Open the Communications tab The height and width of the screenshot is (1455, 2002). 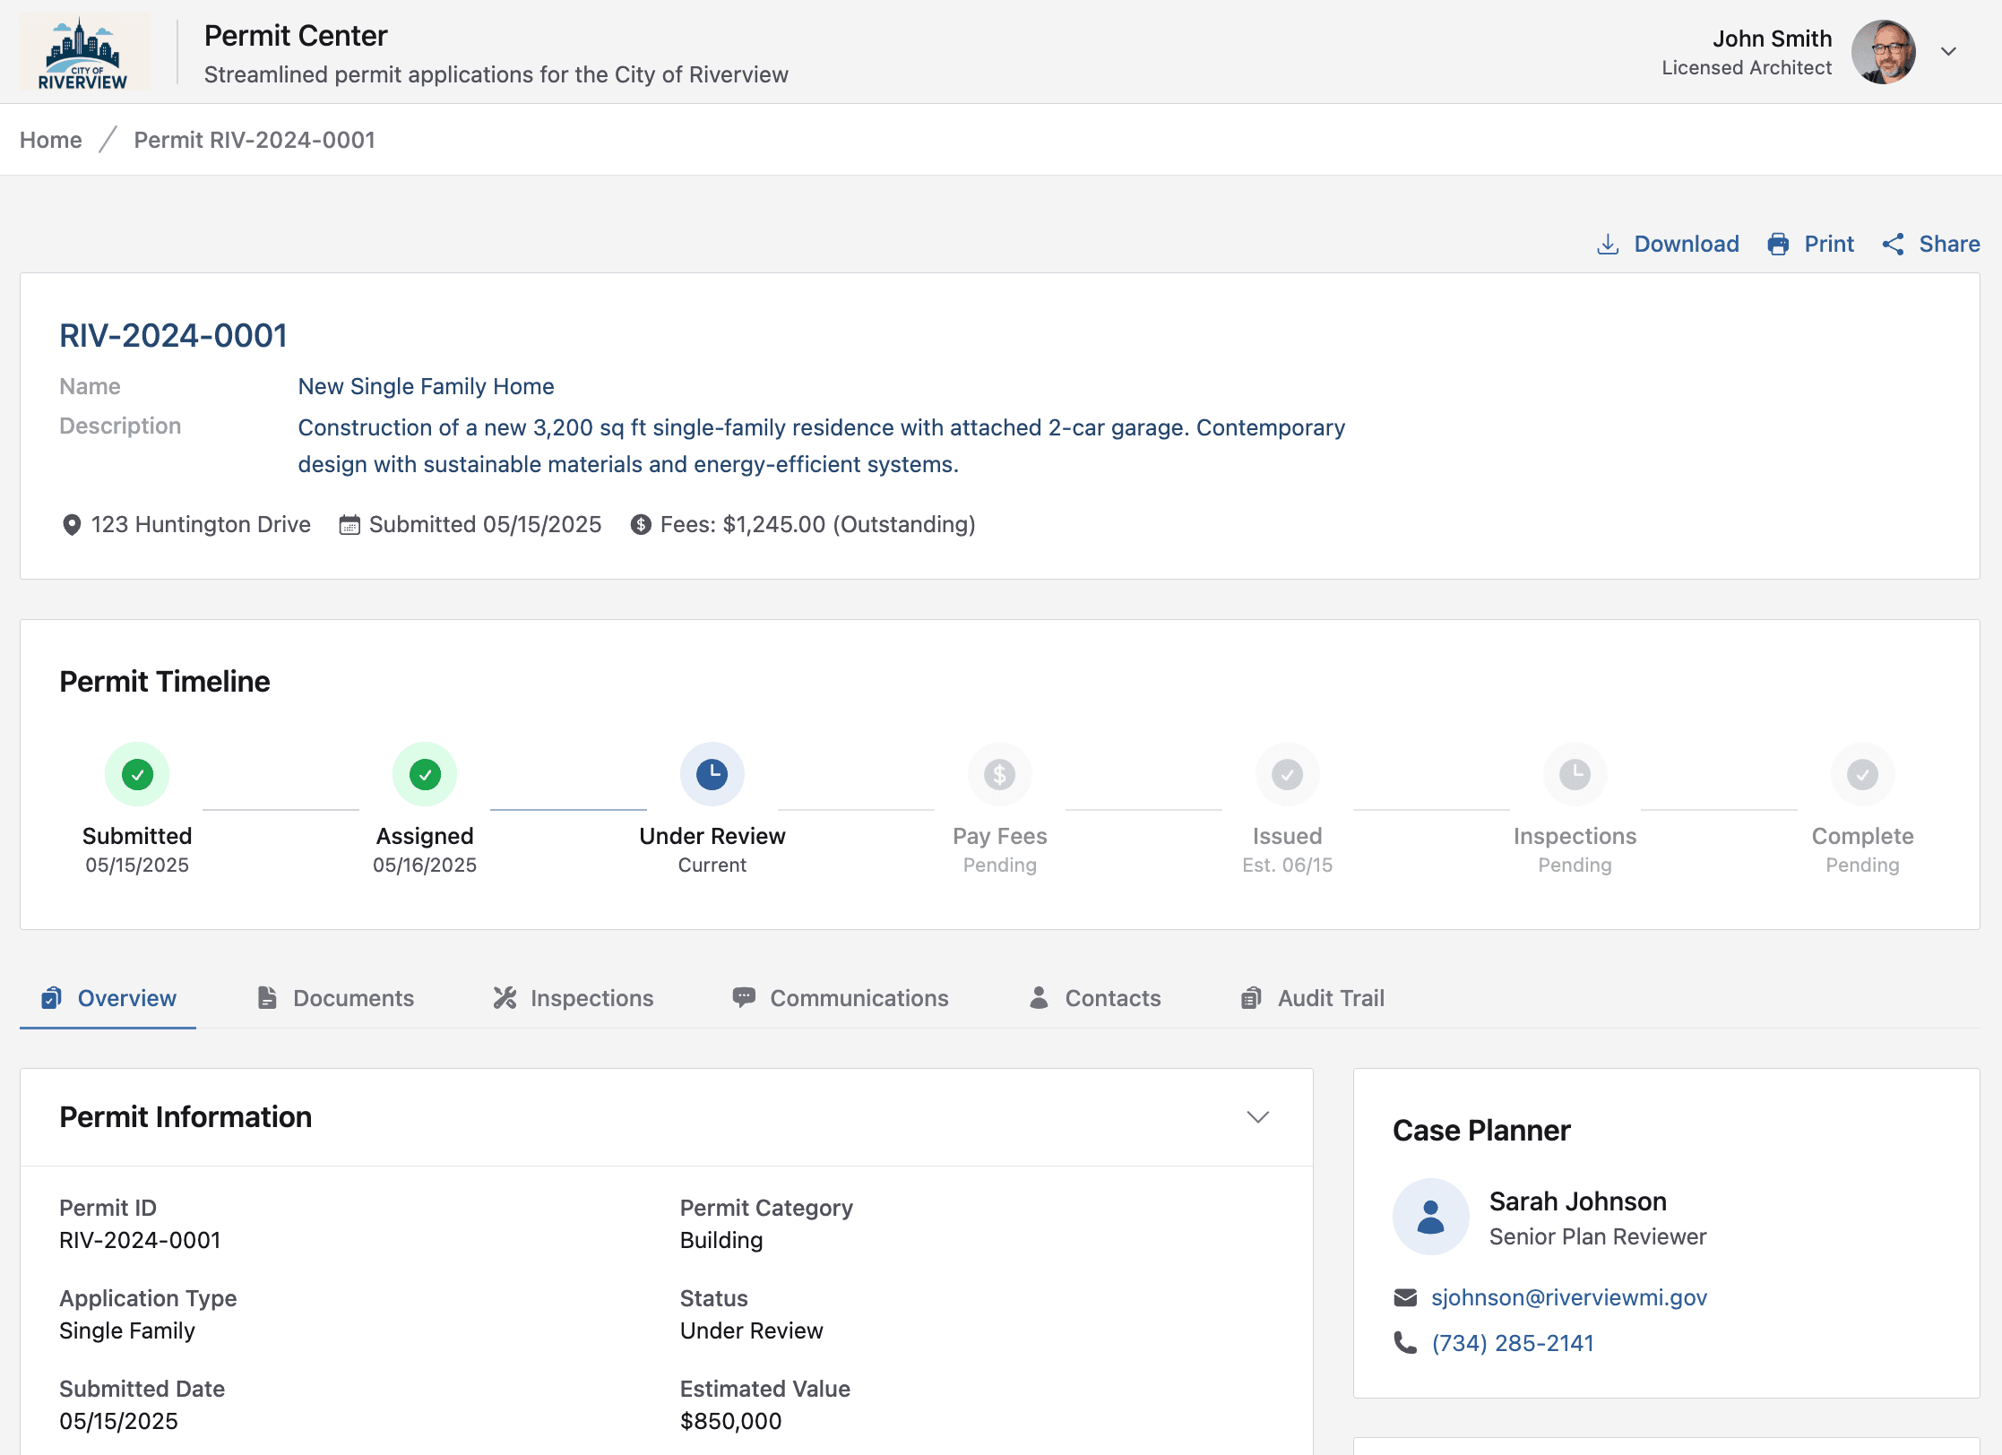point(841,998)
